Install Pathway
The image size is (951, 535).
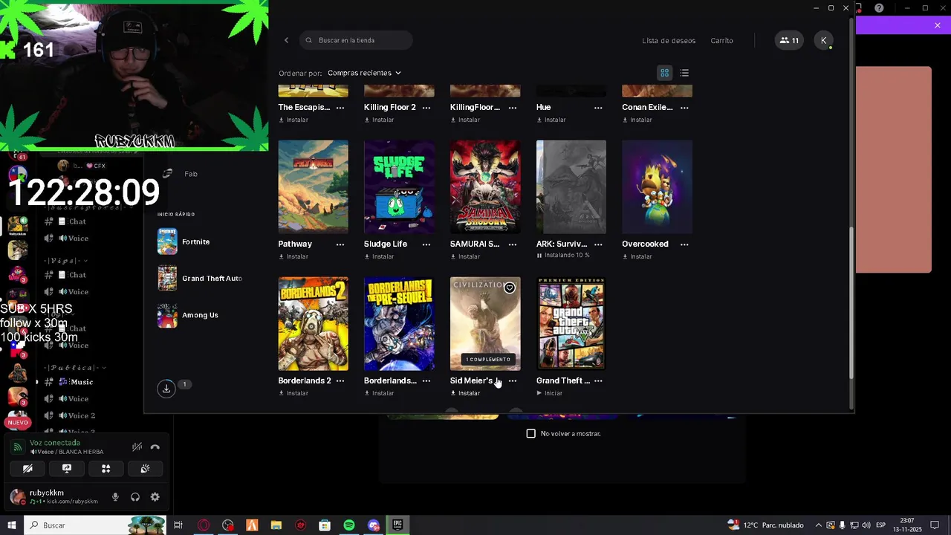pos(293,256)
